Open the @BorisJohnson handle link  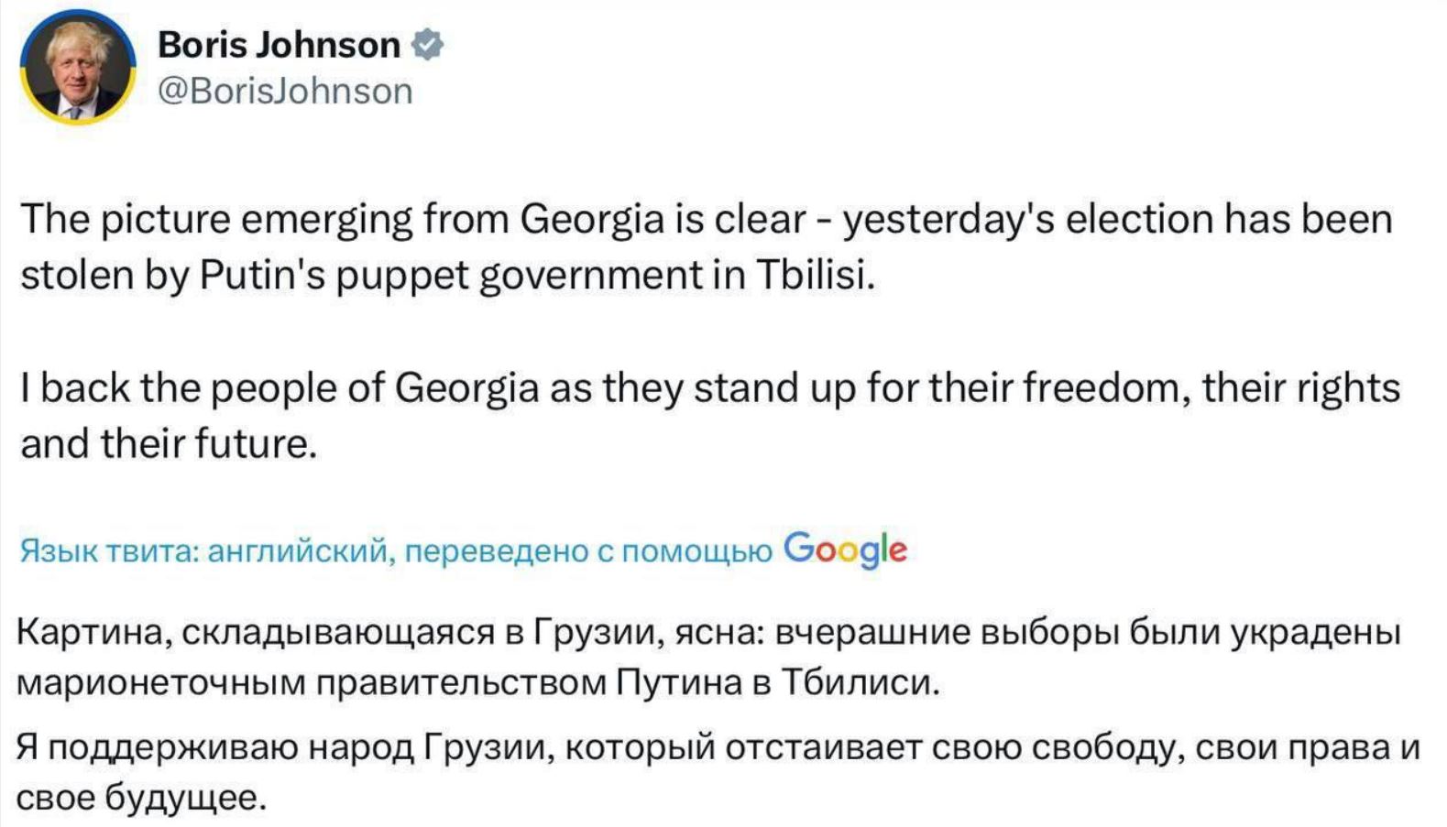285,91
